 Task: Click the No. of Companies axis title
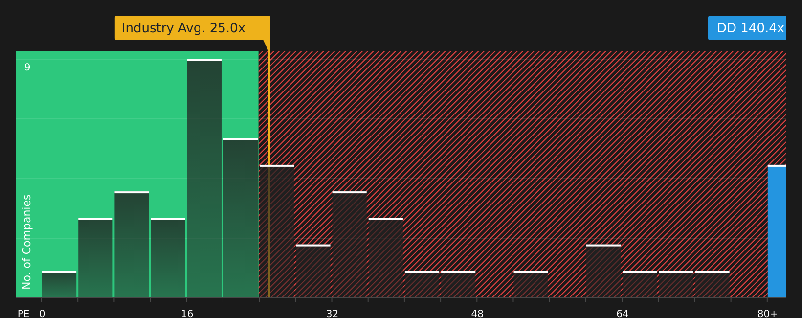pos(27,242)
